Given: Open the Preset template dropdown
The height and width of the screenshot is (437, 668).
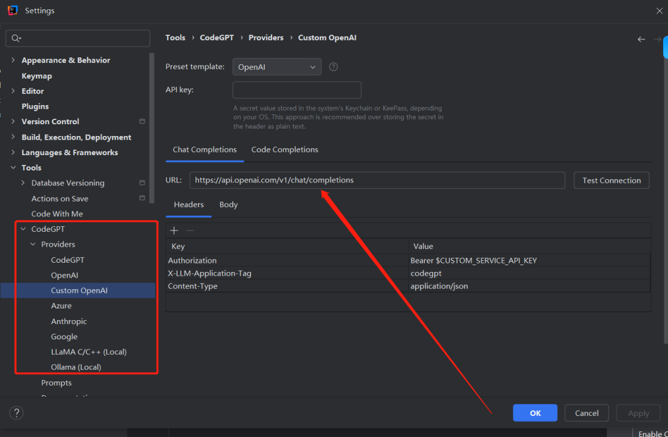Looking at the screenshot, I should click(276, 67).
